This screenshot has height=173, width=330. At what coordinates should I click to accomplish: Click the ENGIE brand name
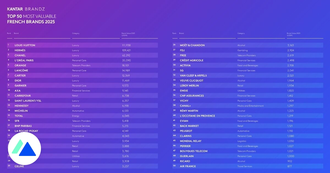(x=184, y=91)
